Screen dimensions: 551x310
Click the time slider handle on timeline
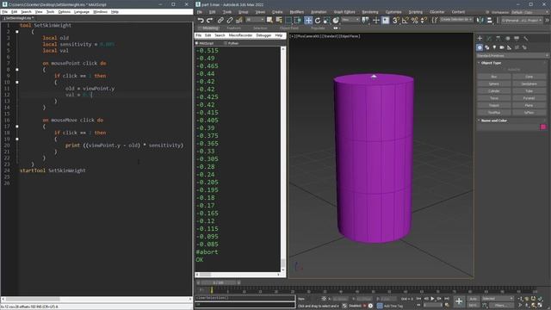click(218, 282)
